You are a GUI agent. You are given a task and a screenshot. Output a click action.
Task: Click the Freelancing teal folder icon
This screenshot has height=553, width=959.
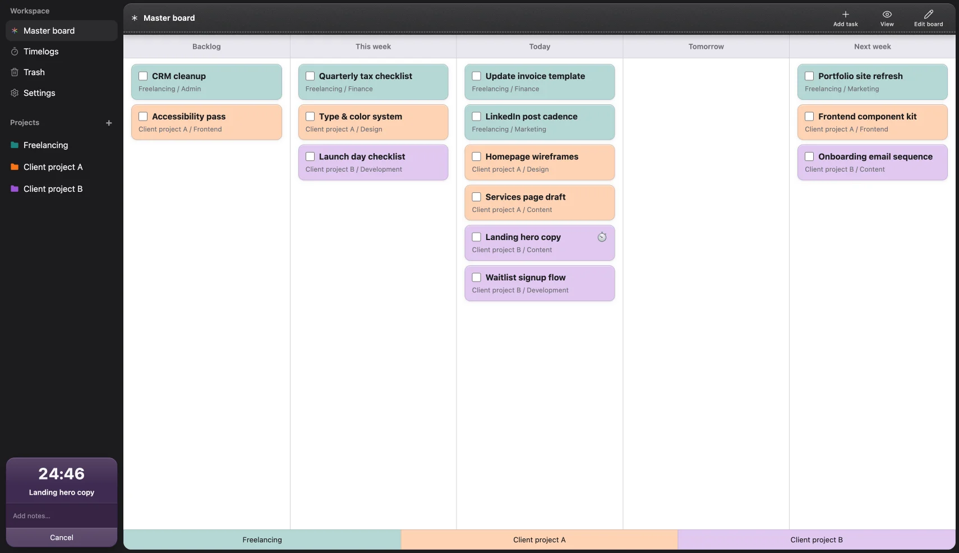coord(15,145)
